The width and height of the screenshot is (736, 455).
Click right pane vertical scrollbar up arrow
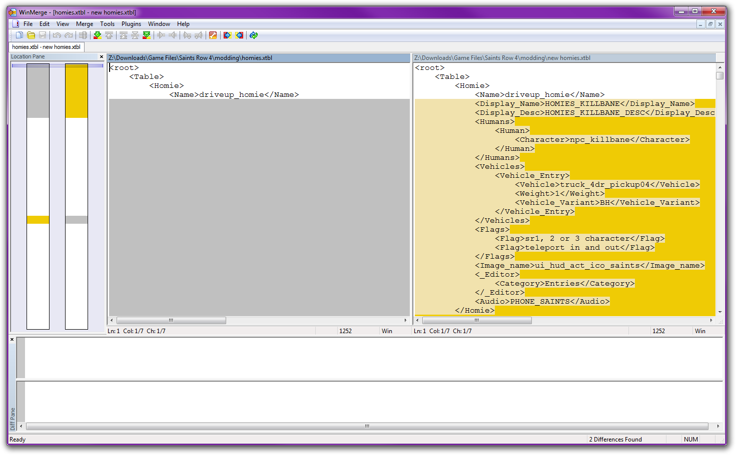click(720, 67)
